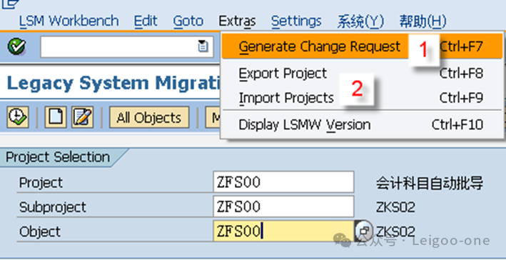Click into the Subproject input field

(283, 206)
